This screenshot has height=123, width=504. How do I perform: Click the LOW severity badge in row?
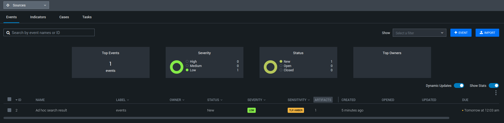pos(251,110)
